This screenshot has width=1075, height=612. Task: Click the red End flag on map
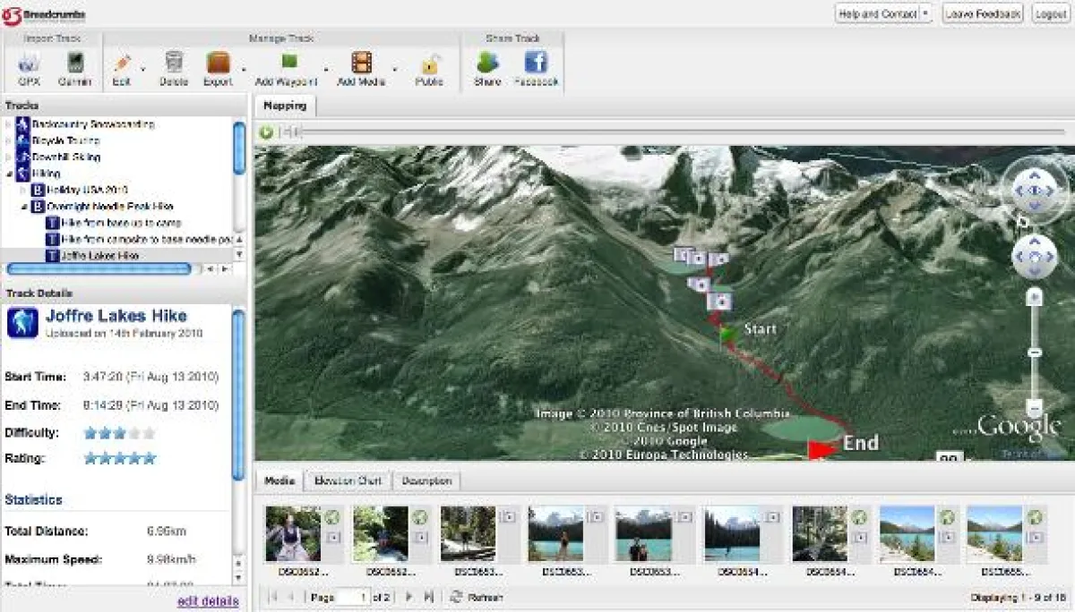[x=822, y=448]
